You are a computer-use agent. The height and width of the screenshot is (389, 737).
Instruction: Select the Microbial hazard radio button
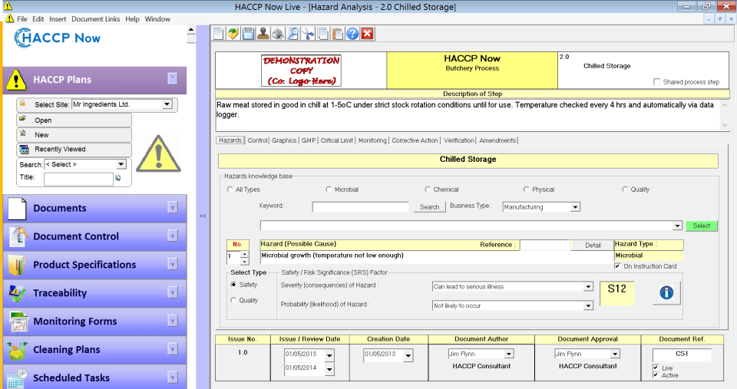point(329,190)
